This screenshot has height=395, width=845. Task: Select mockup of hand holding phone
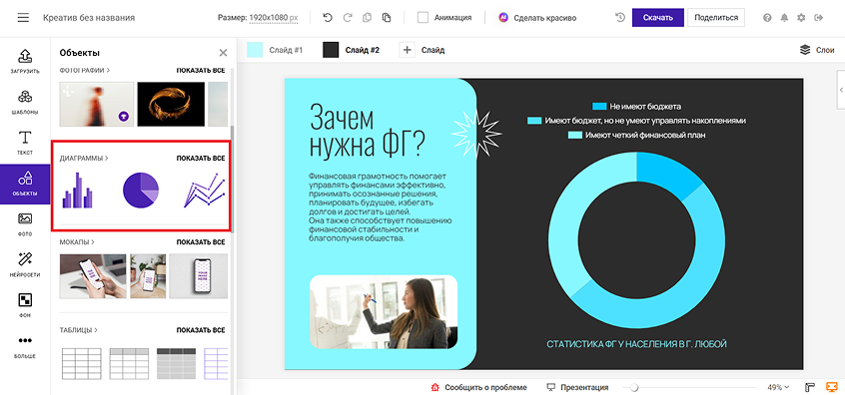click(x=93, y=276)
